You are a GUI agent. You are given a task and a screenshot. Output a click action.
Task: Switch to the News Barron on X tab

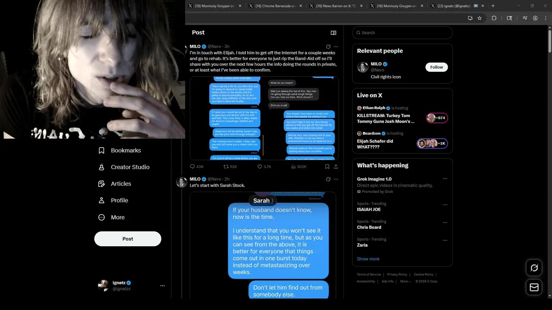(336, 6)
